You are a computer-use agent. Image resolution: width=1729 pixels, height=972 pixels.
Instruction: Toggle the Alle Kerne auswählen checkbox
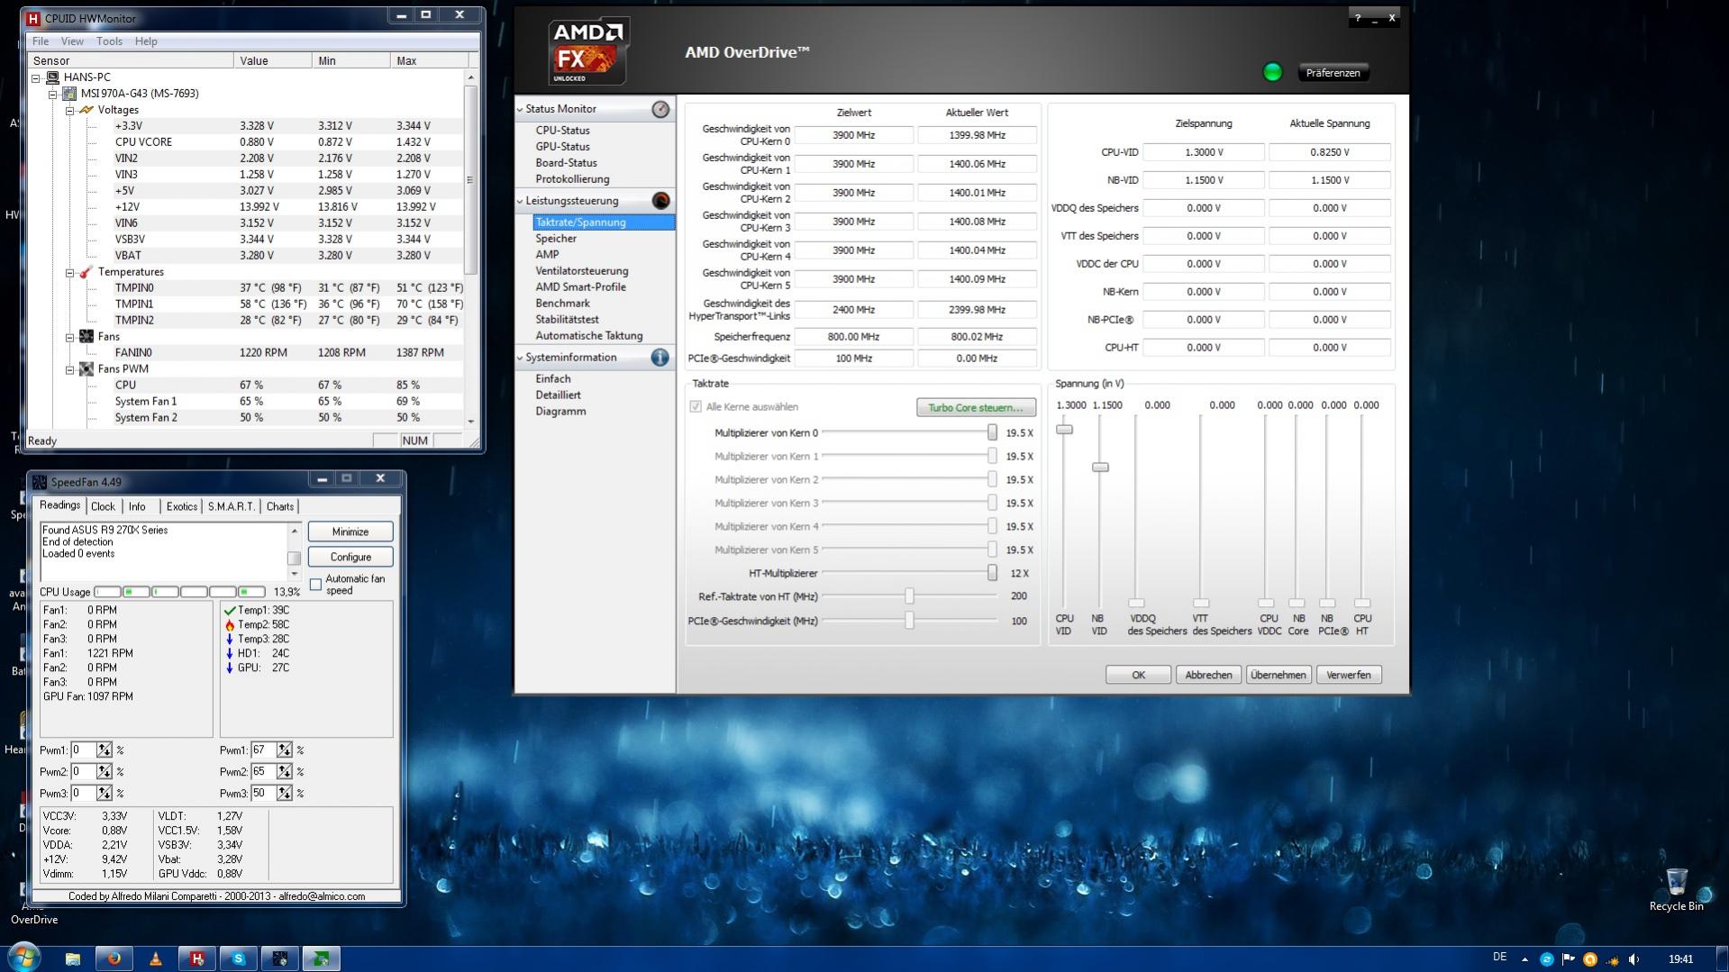[696, 407]
